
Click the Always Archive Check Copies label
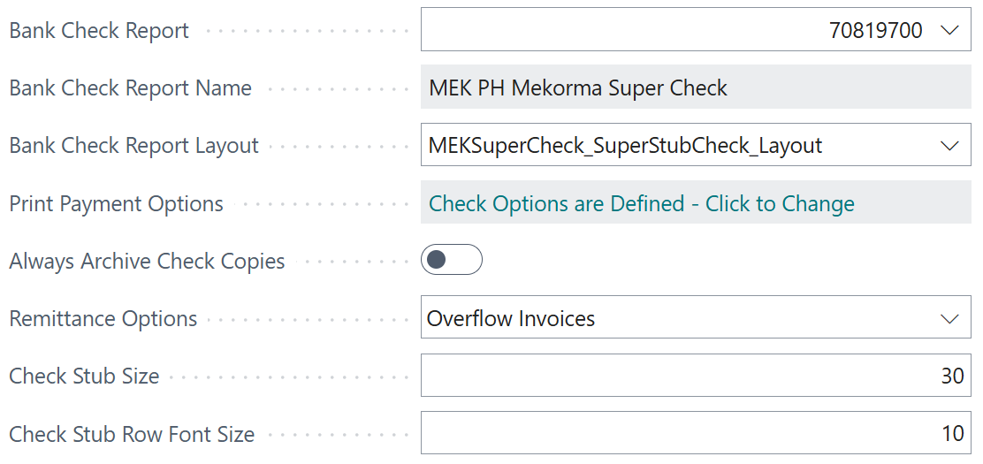(x=147, y=262)
